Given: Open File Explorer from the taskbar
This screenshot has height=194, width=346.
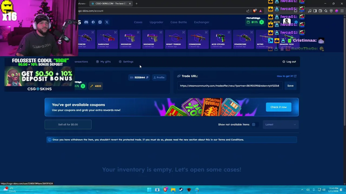Looking at the screenshot, I should pos(173,190).
